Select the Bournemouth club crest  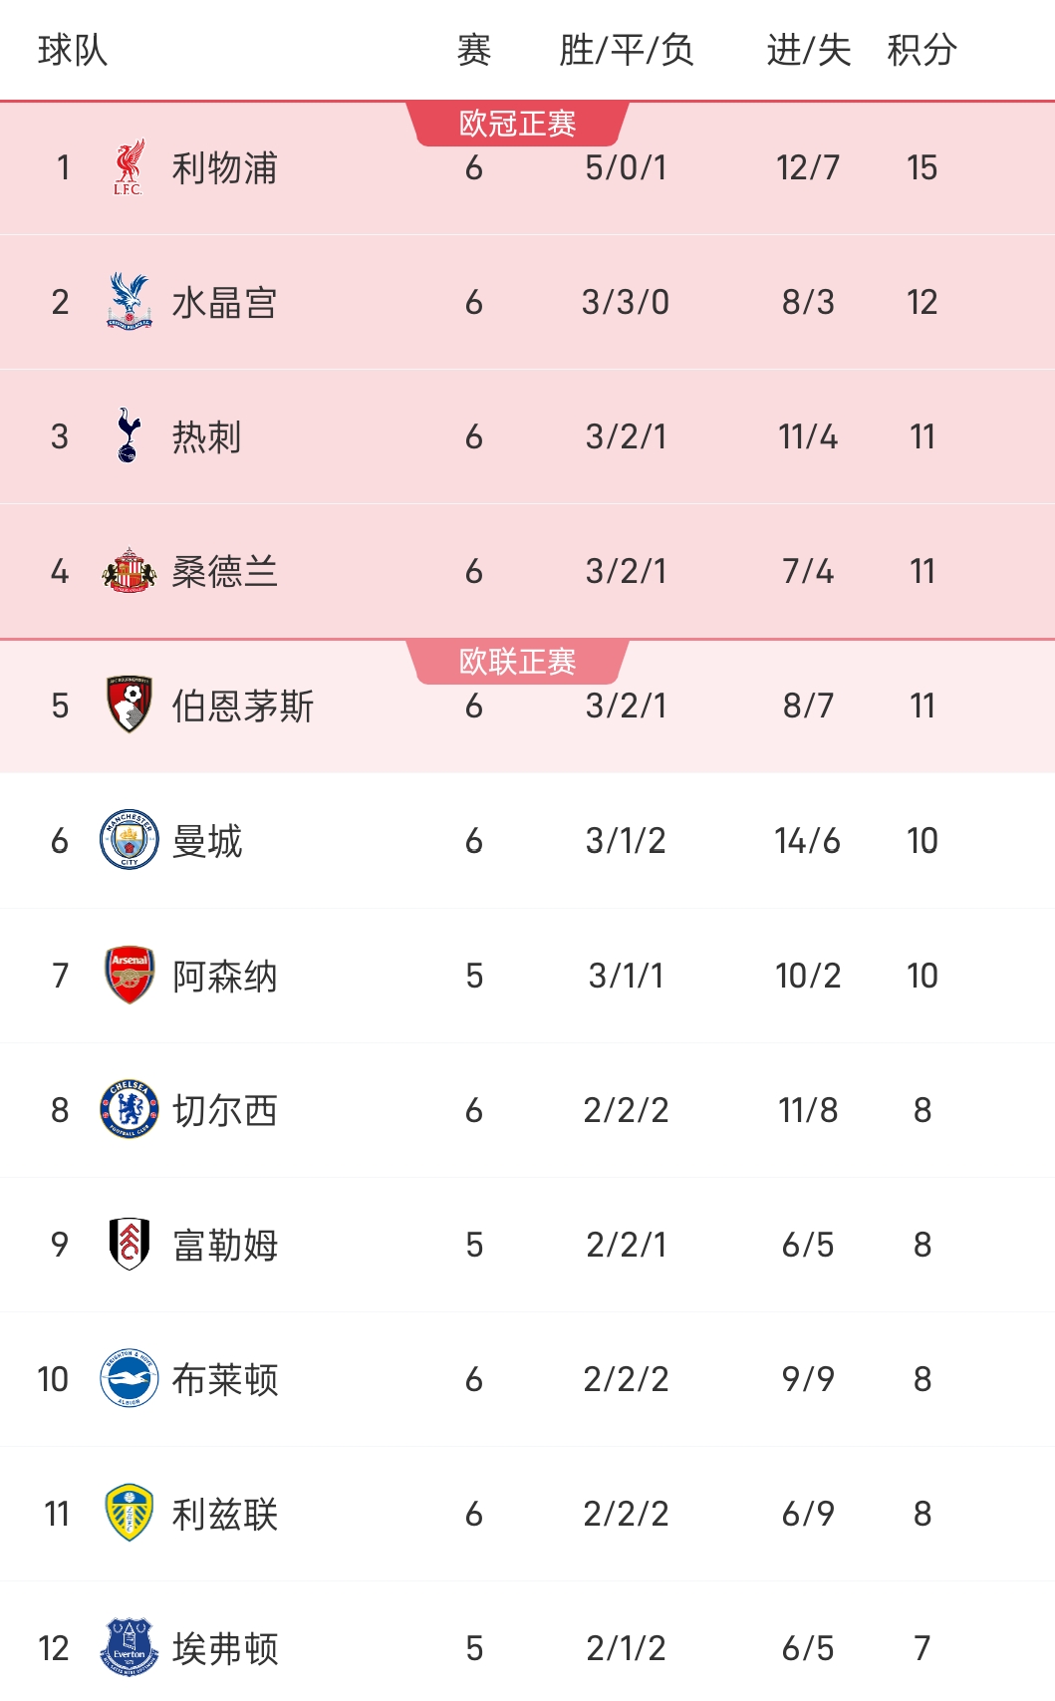129,705
